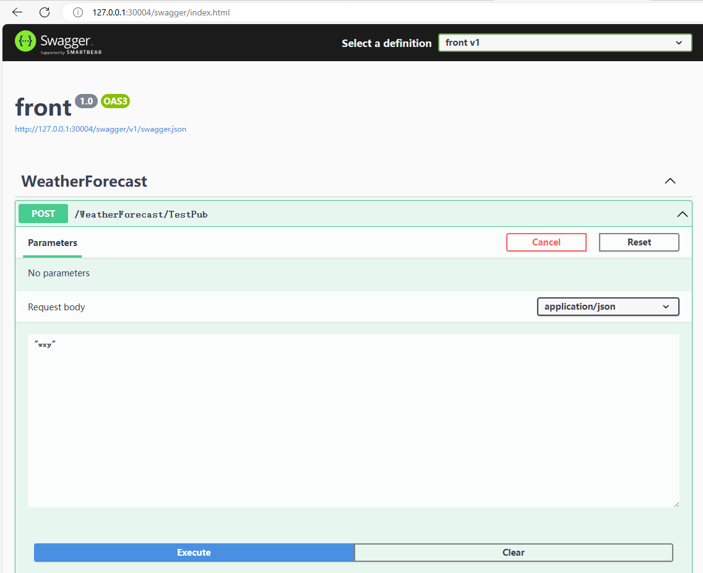Click the WeatherForecast section title
703x573 pixels.
click(x=84, y=181)
